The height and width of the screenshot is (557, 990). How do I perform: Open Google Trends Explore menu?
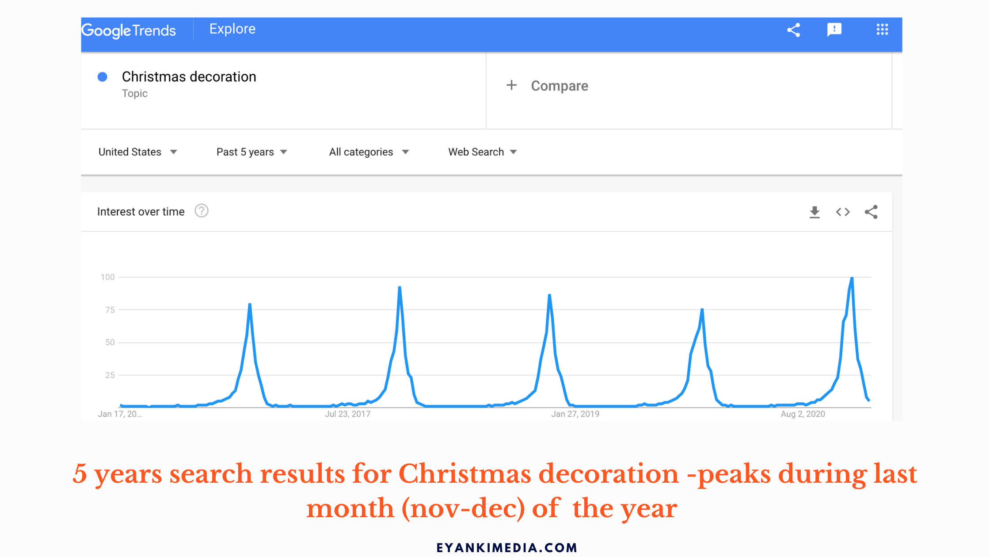click(x=231, y=28)
